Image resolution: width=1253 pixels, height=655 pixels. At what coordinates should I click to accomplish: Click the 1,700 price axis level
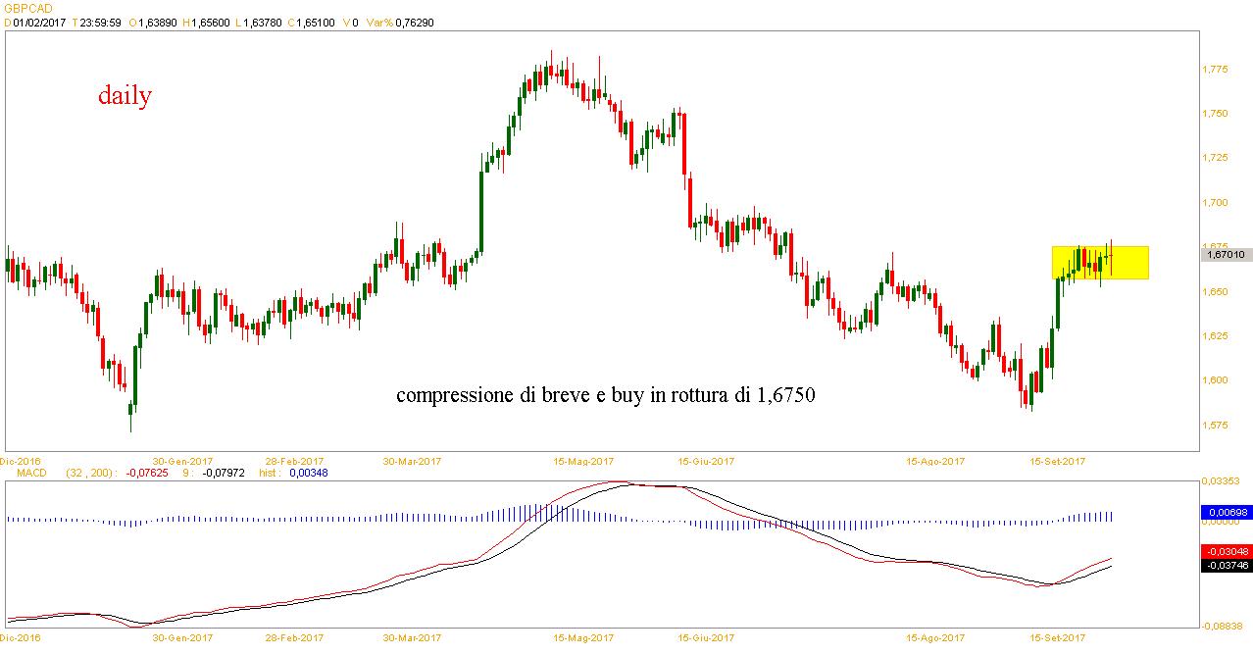coord(1216,203)
